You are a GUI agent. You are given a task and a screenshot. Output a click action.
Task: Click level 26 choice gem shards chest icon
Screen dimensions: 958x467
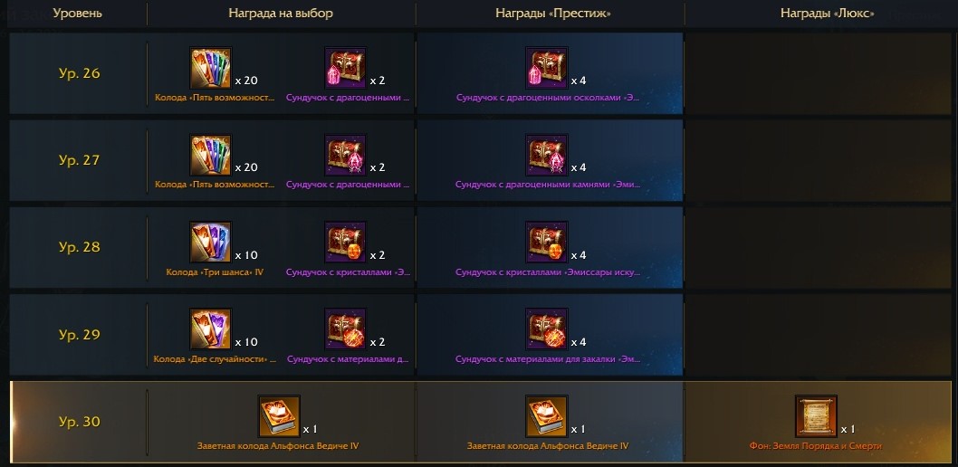click(x=345, y=69)
